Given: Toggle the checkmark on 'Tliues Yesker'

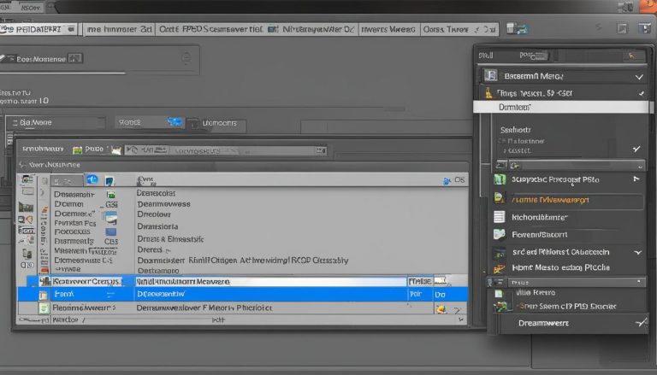Looking at the screenshot, I should click(641, 94).
